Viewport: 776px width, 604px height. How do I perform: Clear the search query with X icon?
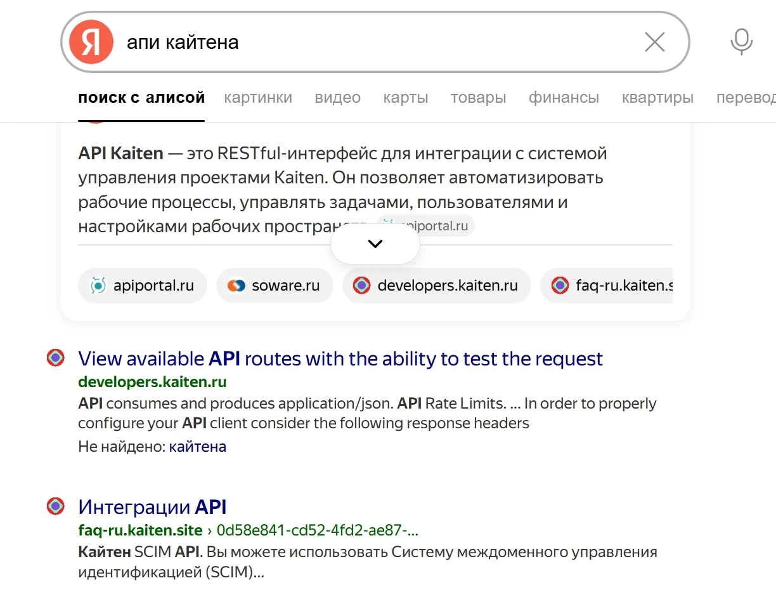654,43
